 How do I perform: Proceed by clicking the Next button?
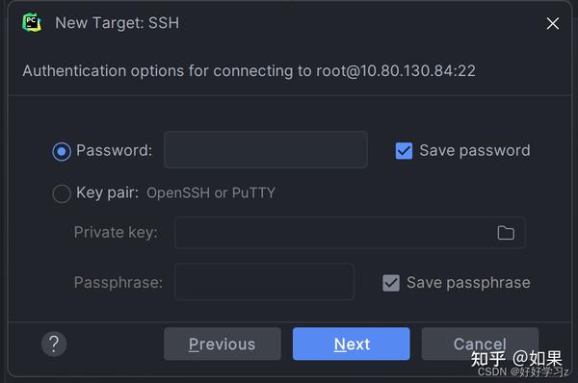[352, 344]
